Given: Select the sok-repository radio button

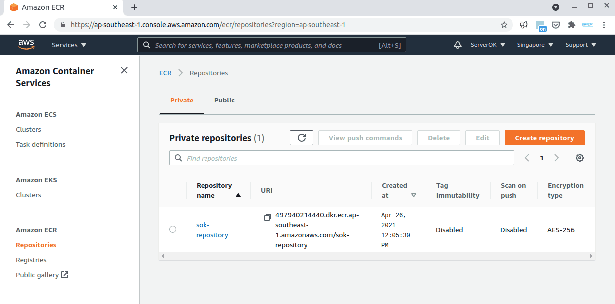Looking at the screenshot, I should (x=173, y=229).
